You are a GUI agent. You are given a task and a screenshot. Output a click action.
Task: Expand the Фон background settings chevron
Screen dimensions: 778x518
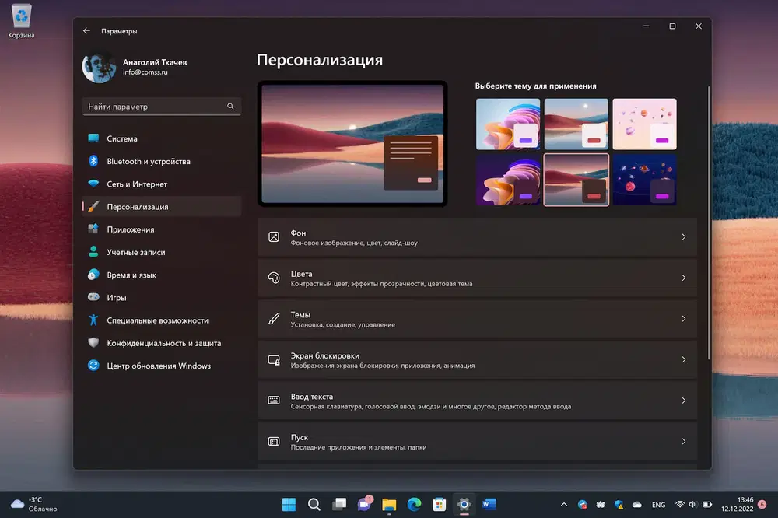[683, 237]
